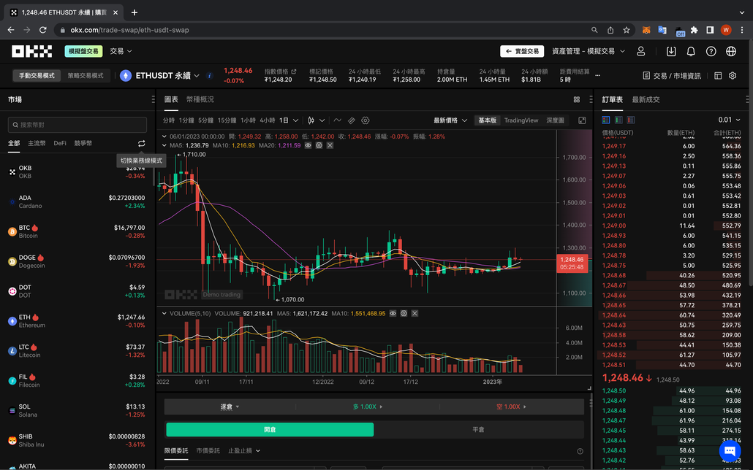Open 交易 / 市場資訊 link
The image size is (753, 470).
(x=672, y=76)
